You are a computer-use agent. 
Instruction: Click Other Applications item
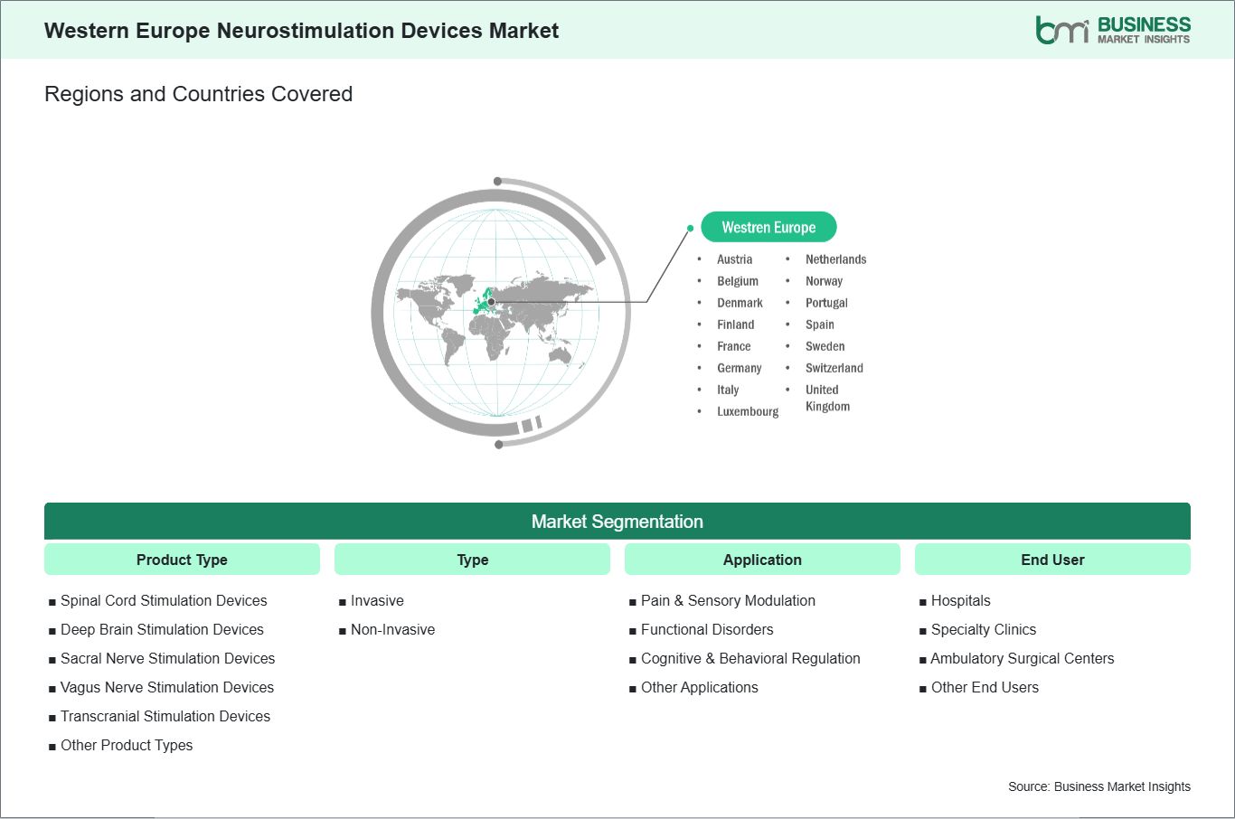click(x=700, y=687)
